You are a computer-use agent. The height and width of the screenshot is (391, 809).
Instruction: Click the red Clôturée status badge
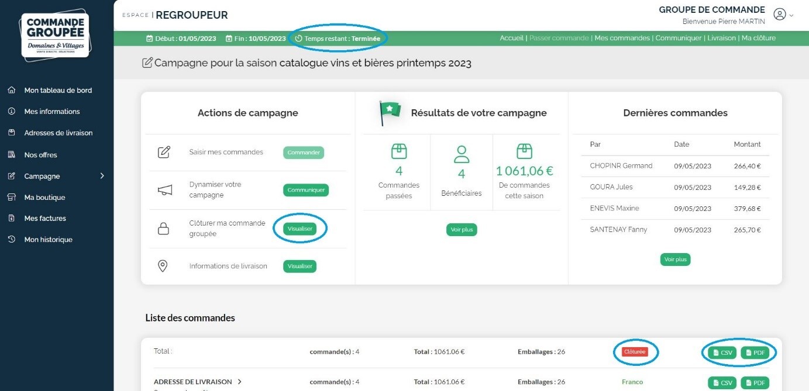tap(635, 352)
